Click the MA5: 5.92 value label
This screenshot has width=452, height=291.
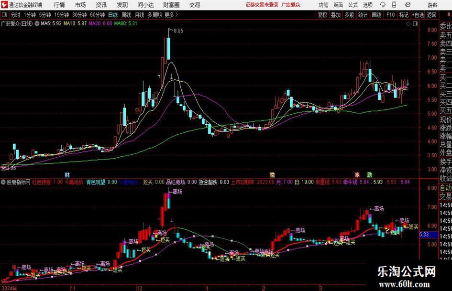tap(51, 23)
